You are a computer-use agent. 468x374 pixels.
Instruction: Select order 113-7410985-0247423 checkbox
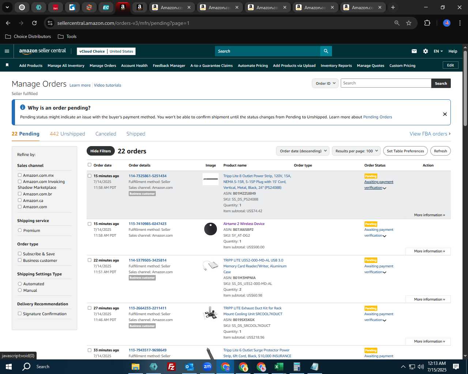tap(90, 224)
